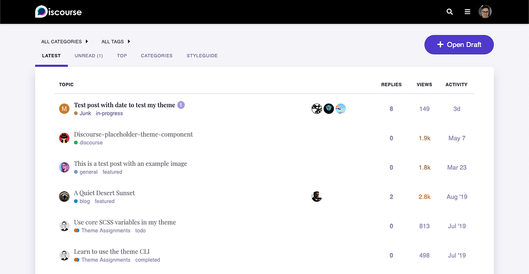This screenshot has height=274, width=529.
Task: Click the Discourse logo
Action: pos(58,12)
